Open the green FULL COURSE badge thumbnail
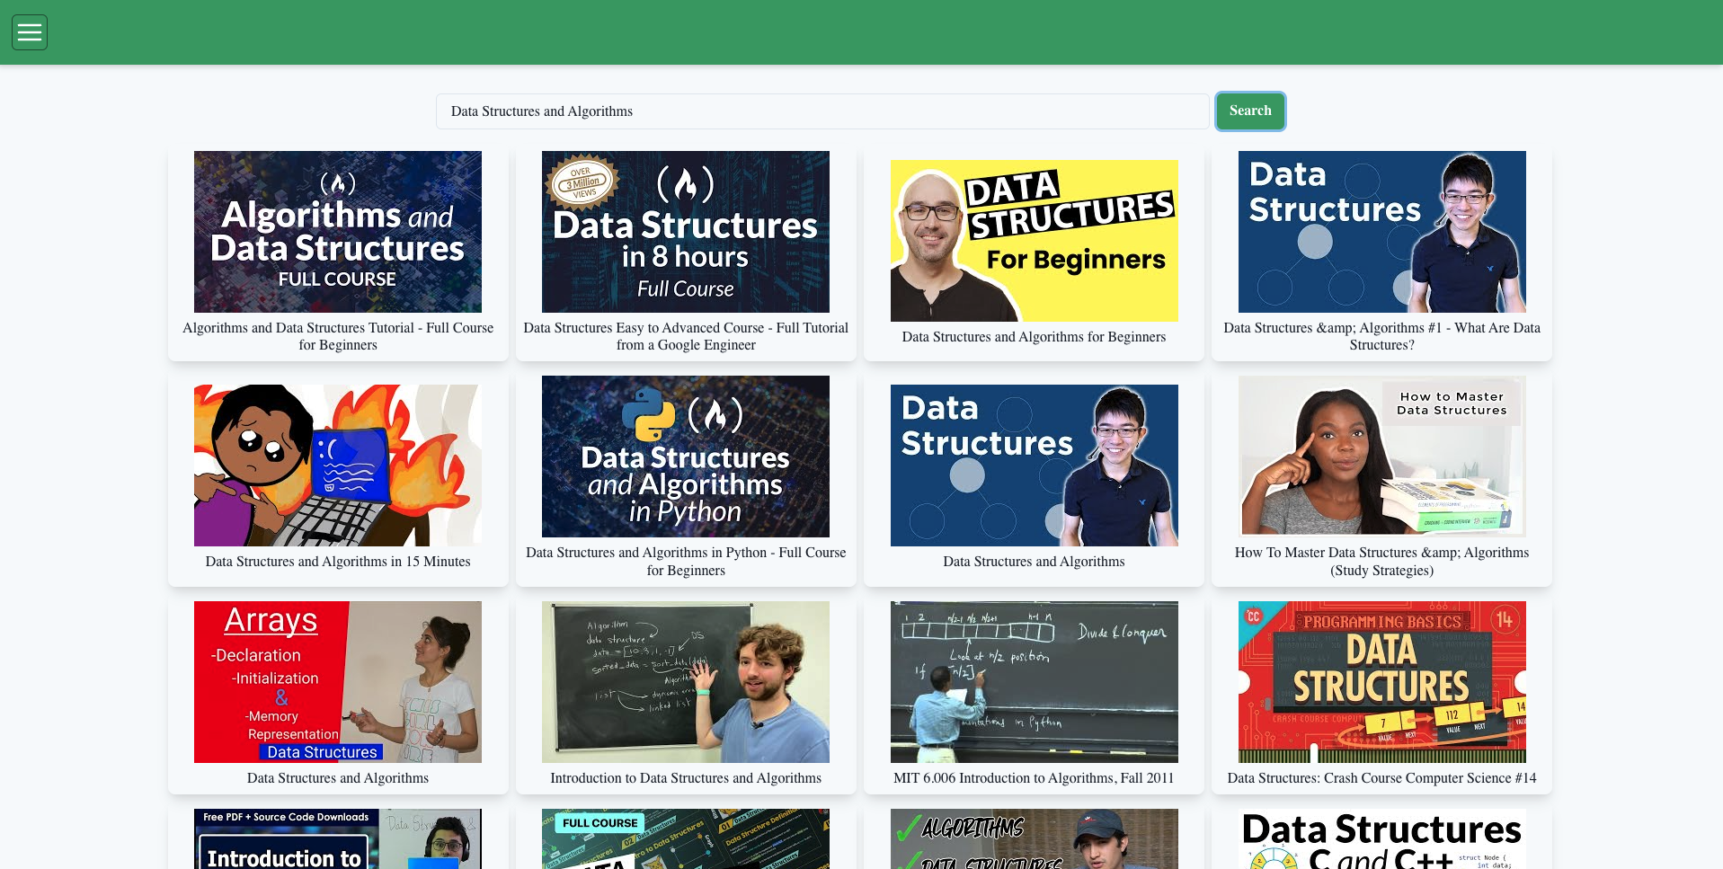The width and height of the screenshot is (1723, 869). (x=686, y=838)
